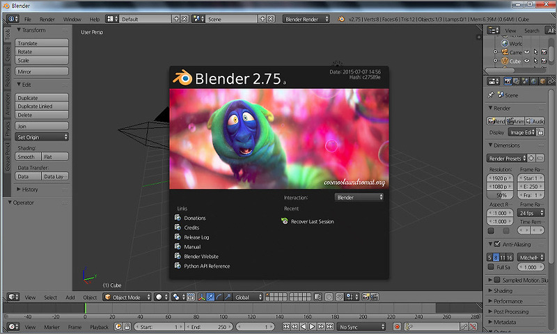Open the editor type selector in the info header

click(x=13, y=19)
